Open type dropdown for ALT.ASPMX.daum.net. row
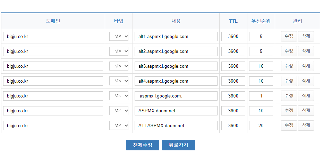 pos(119,125)
